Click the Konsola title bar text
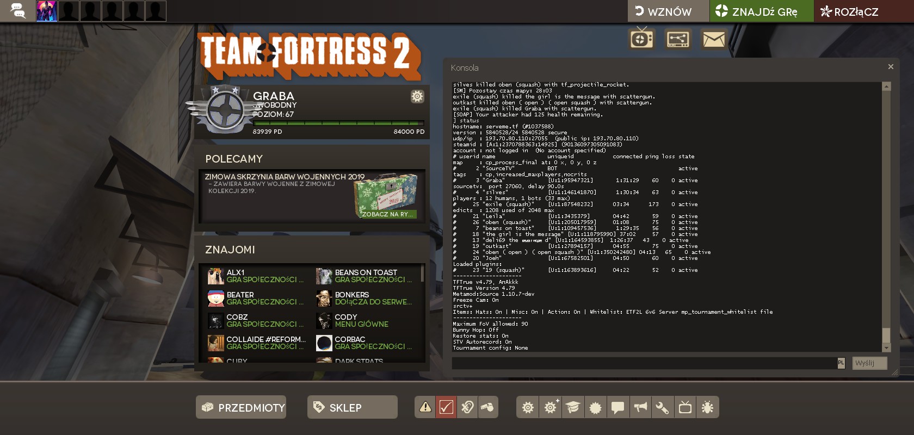914x435 pixels. pyautogui.click(x=465, y=68)
